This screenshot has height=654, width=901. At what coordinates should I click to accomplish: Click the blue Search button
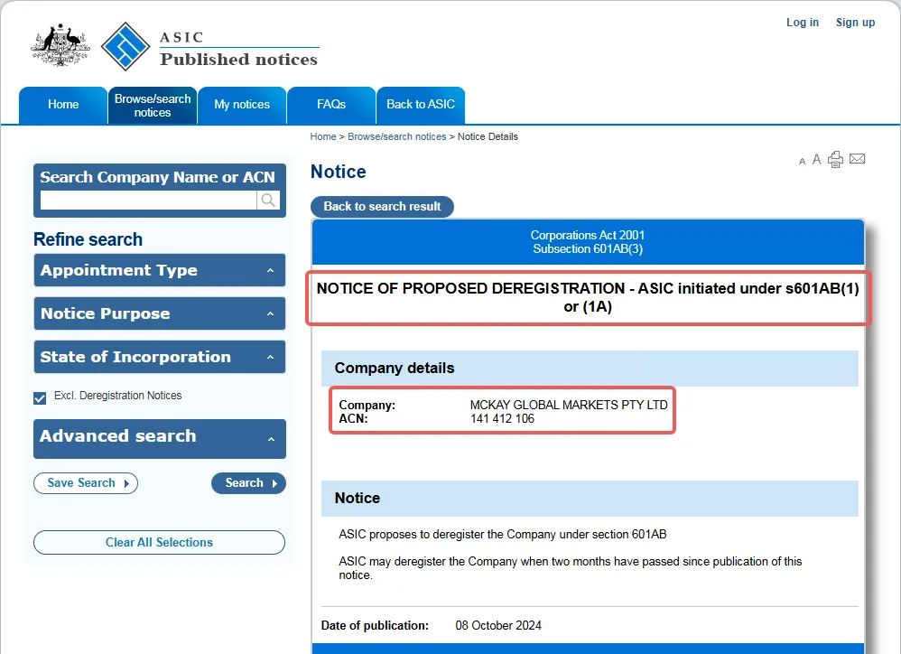[248, 483]
